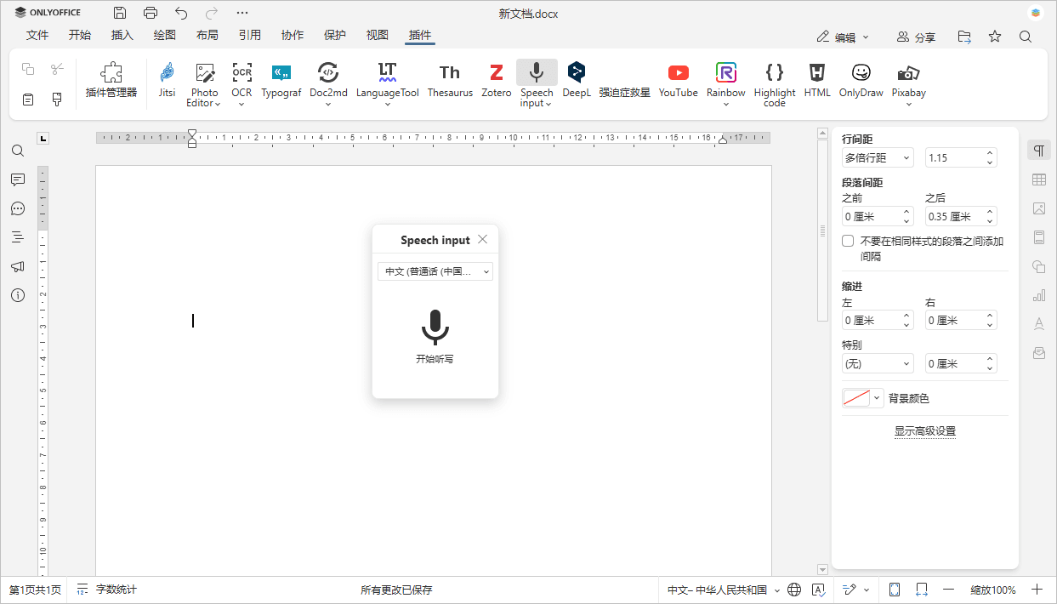Click the Thesaurus plugin icon

[x=450, y=81]
